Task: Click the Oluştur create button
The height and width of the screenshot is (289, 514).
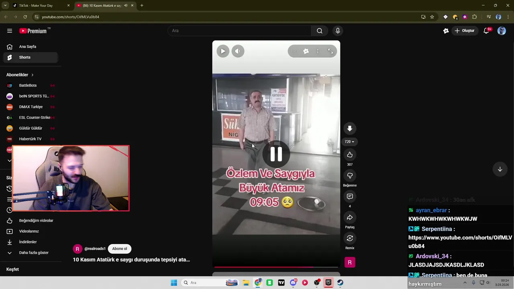Action: 465,31
